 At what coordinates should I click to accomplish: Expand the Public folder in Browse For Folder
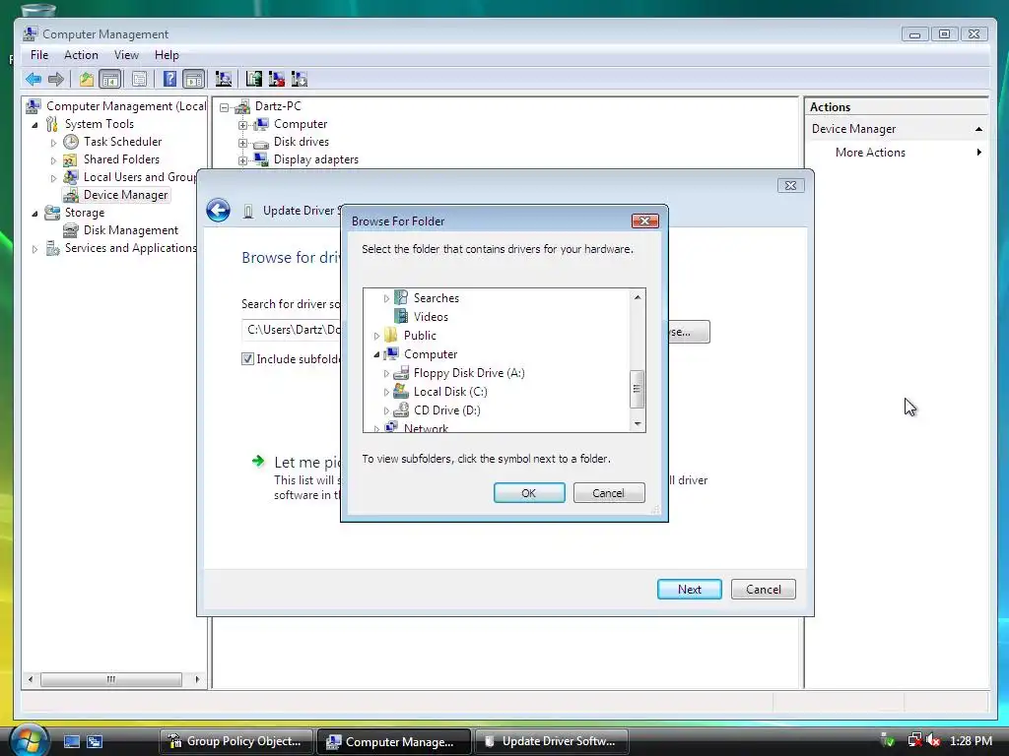[x=376, y=336]
